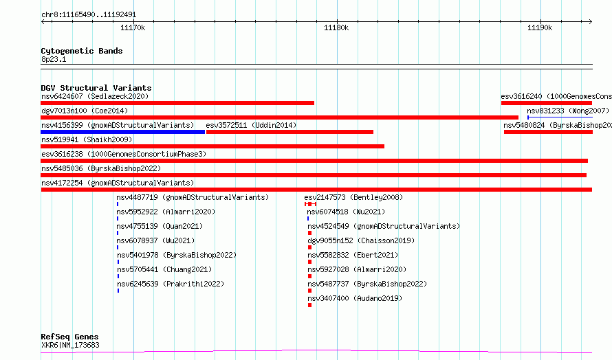Select nsv4172254 gnomAD variant label
612x360 pixels.
coord(118,183)
